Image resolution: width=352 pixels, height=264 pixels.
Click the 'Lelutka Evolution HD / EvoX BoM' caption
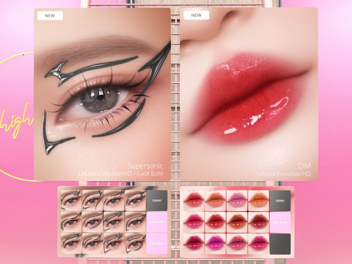click(x=121, y=174)
